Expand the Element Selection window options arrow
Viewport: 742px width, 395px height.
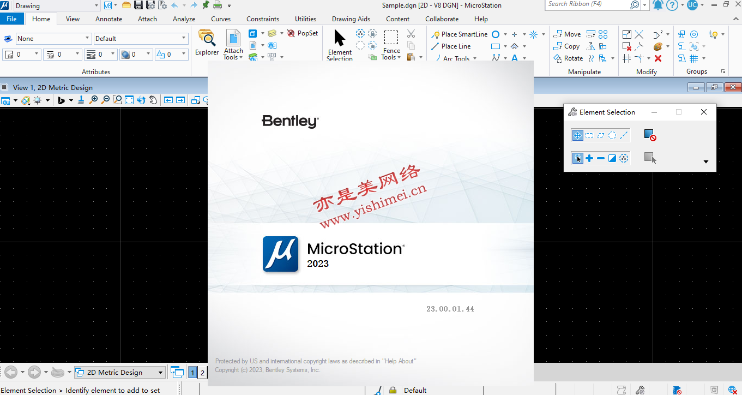706,161
